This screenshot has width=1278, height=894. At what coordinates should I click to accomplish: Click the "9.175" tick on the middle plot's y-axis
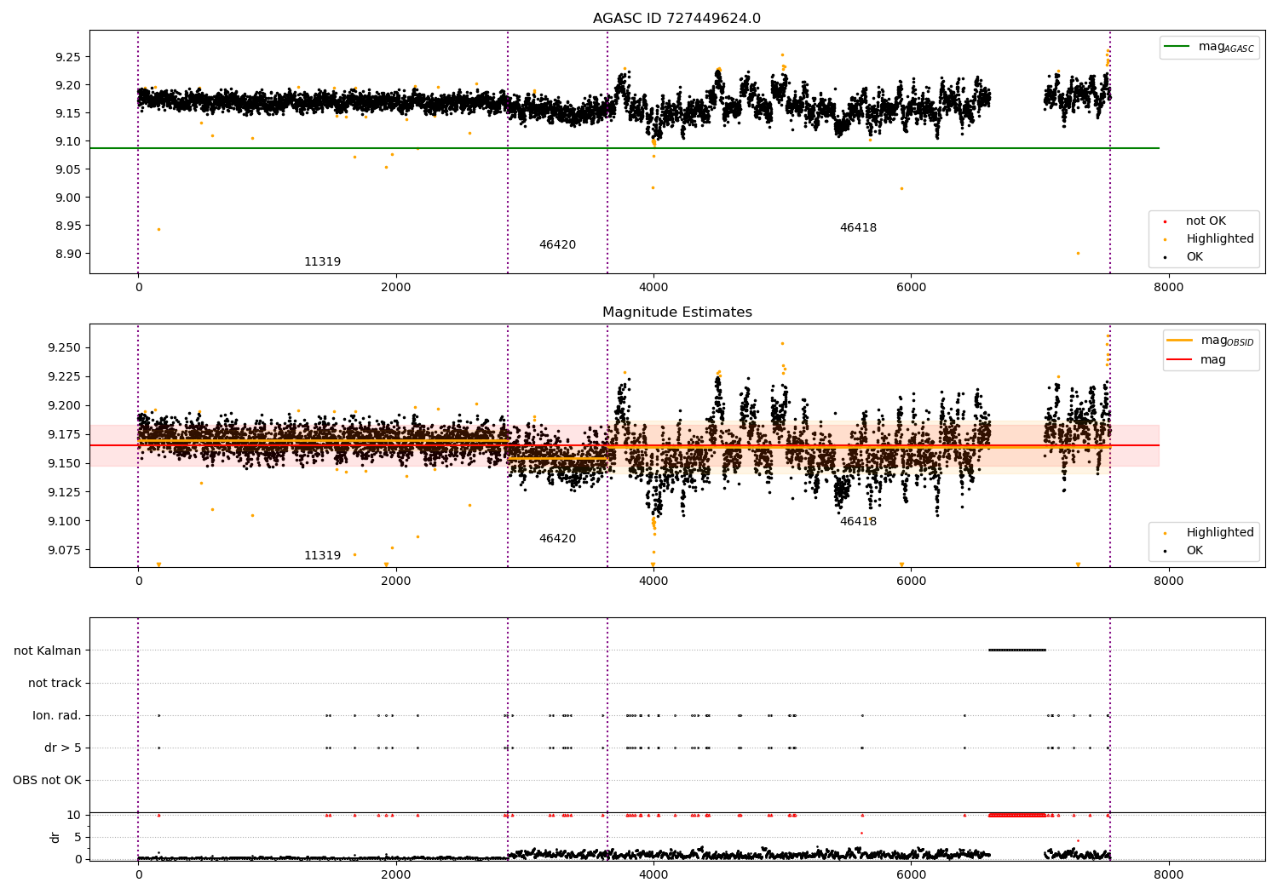pos(65,434)
